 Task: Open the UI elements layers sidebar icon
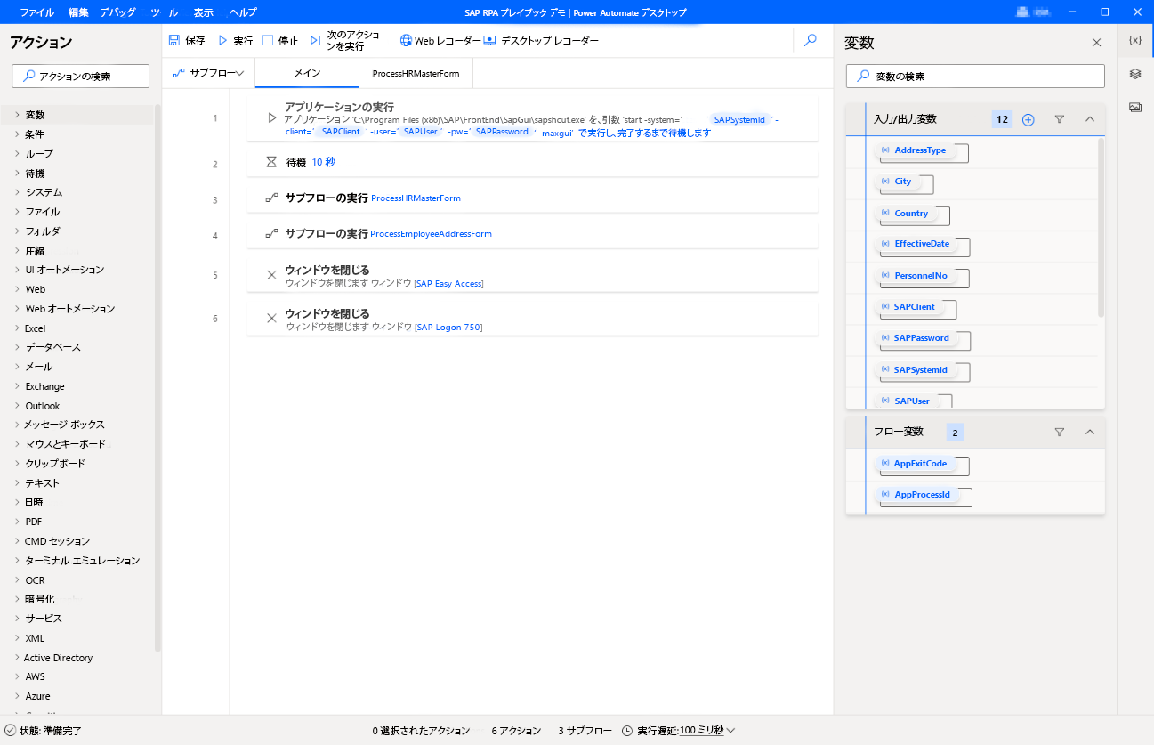(1135, 74)
